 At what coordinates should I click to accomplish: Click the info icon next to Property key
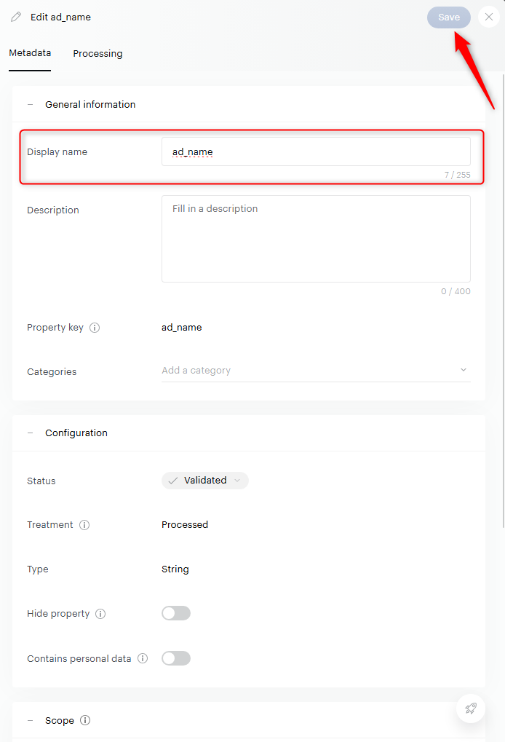point(95,328)
